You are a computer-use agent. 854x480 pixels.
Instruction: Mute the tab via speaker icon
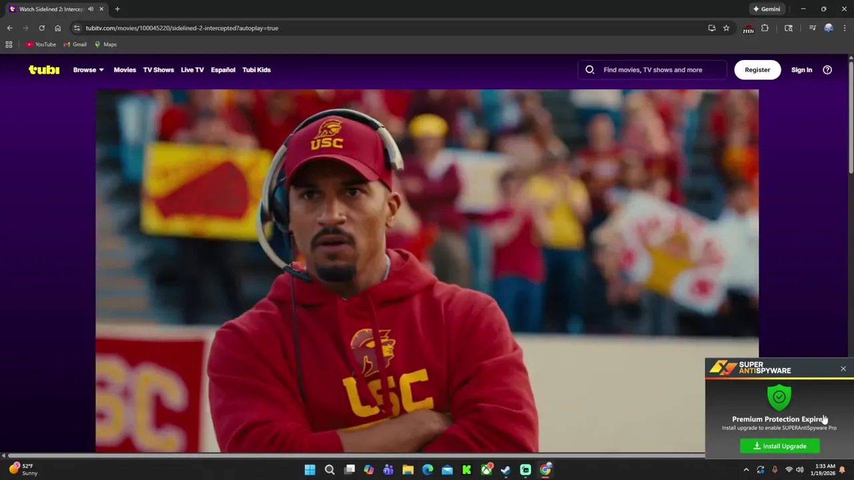pos(91,9)
